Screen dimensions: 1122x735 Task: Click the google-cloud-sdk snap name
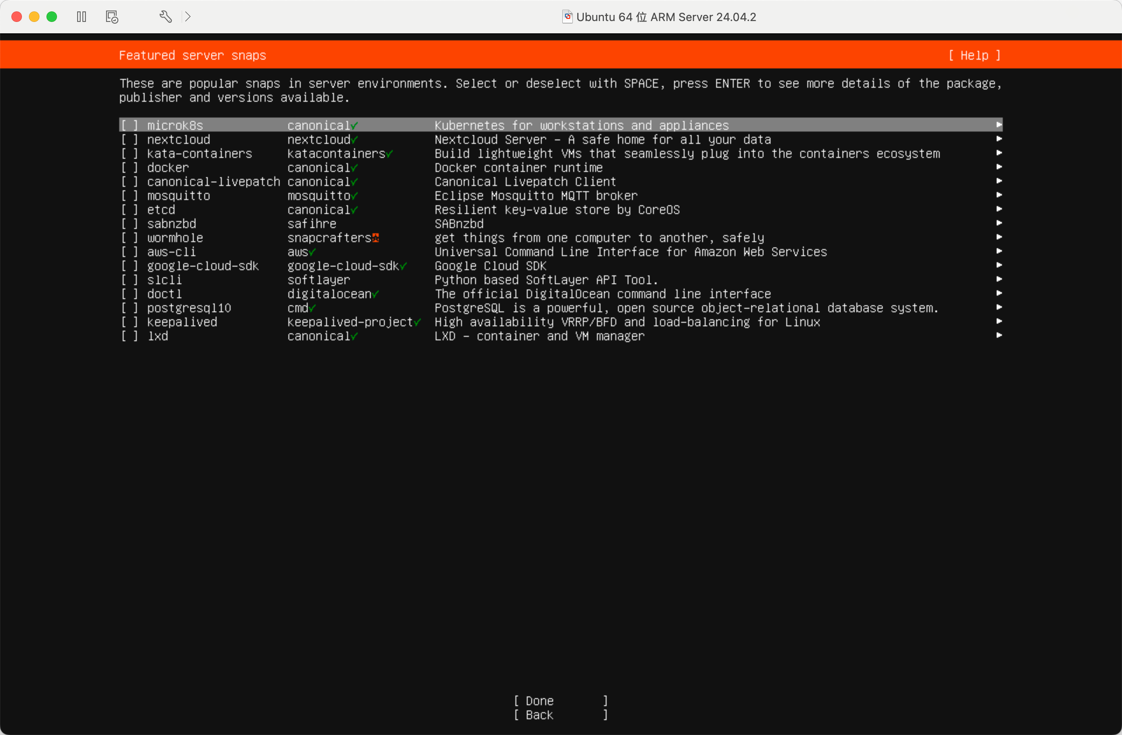click(x=203, y=266)
